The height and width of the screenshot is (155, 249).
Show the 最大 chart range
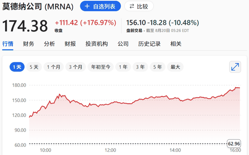coord(175,67)
